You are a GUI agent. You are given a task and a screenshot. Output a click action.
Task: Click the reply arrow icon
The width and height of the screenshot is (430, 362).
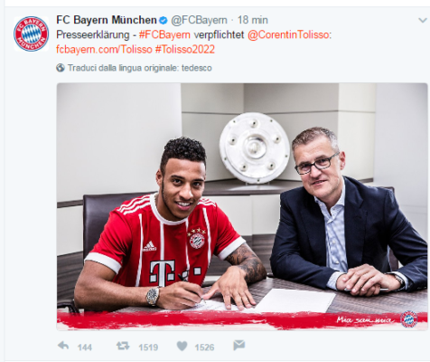pos(63,346)
